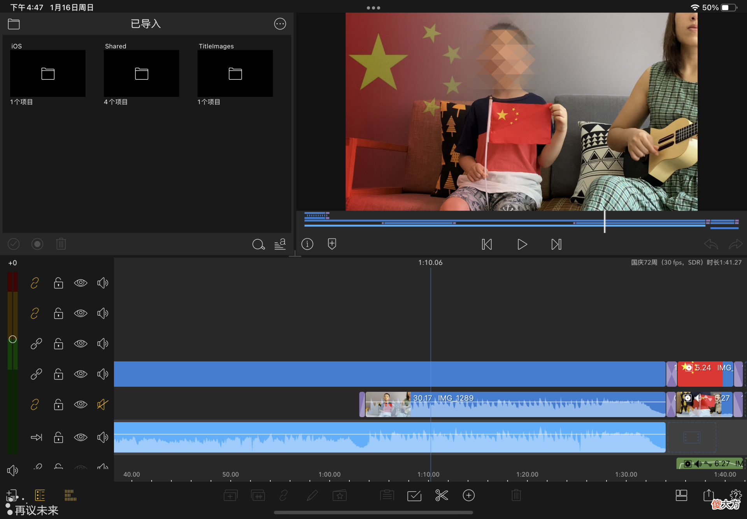Hide the solid blue clip track
This screenshot has height=519, width=747.
(x=81, y=374)
